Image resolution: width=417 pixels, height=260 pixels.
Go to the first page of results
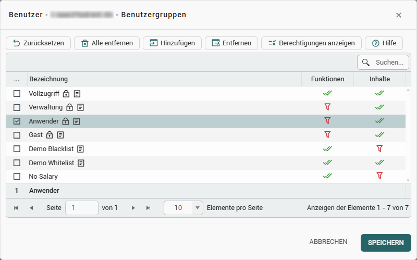click(x=16, y=208)
